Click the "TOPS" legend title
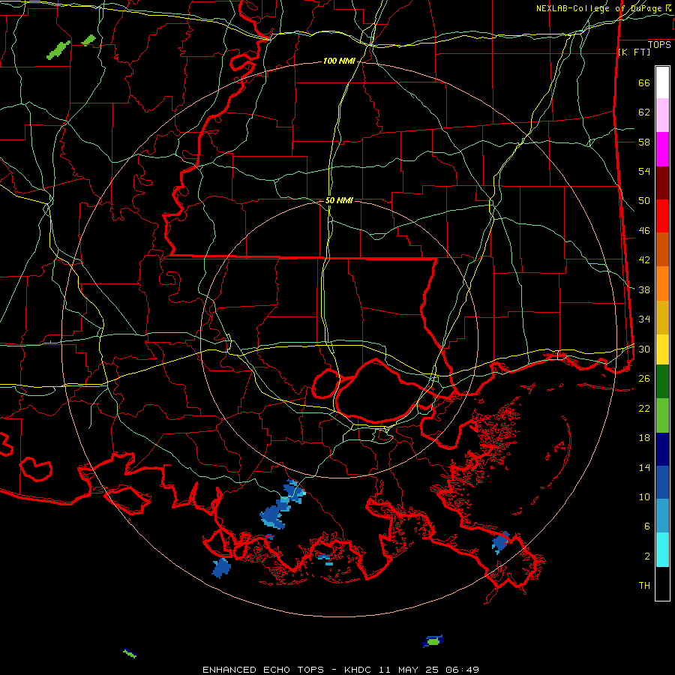 (659, 45)
